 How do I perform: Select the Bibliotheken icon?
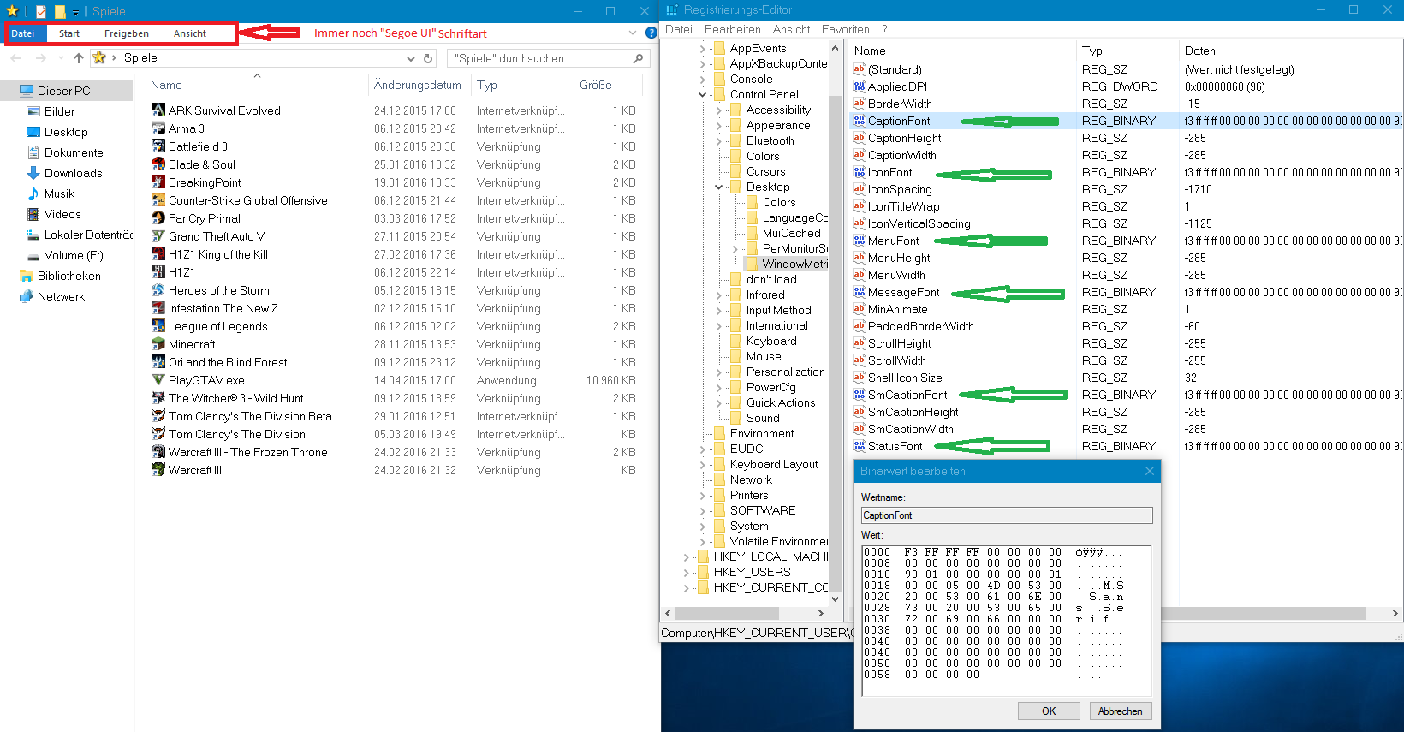(27, 275)
